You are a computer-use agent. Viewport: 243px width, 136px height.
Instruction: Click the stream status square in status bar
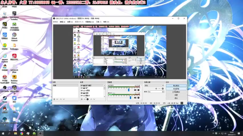coord(182,103)
